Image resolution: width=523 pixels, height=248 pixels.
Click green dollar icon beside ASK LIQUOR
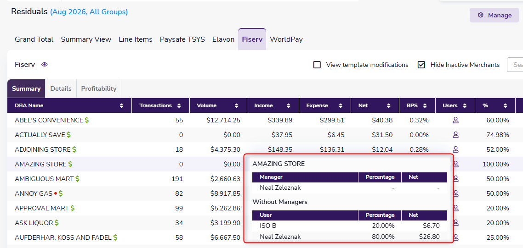[57, 223]
